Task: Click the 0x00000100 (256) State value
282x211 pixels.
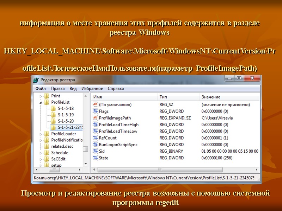Action: (x=217, y=158)
